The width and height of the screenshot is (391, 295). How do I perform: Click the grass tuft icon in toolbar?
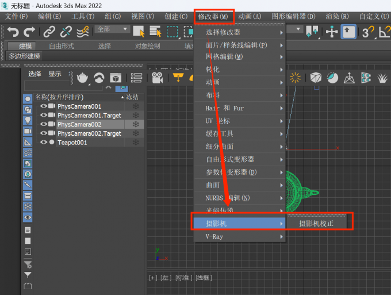(x=382, y=78)
